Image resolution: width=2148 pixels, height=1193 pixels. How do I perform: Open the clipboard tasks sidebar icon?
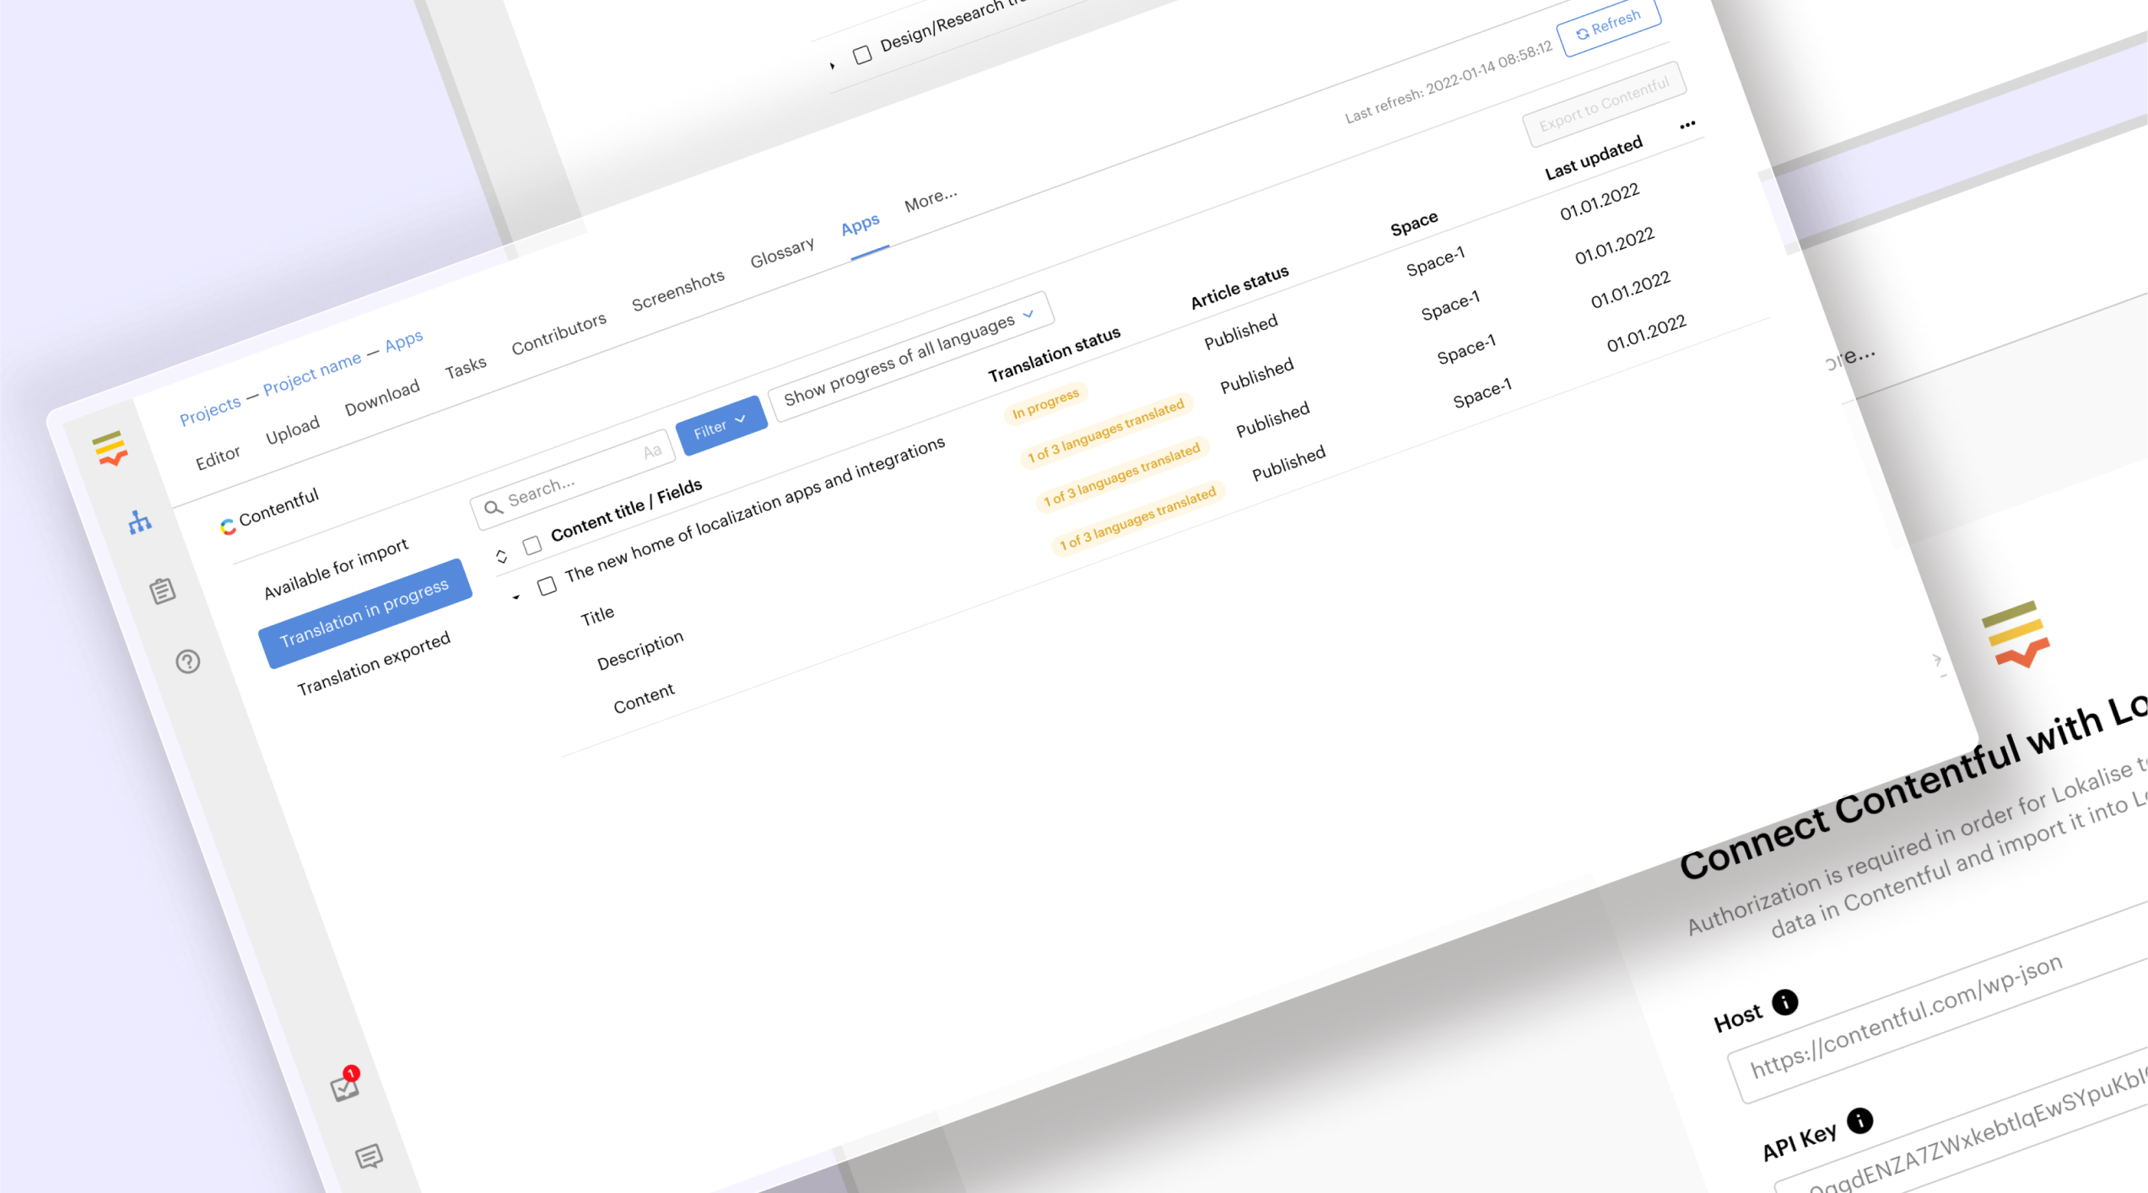[x=163, y=591]
